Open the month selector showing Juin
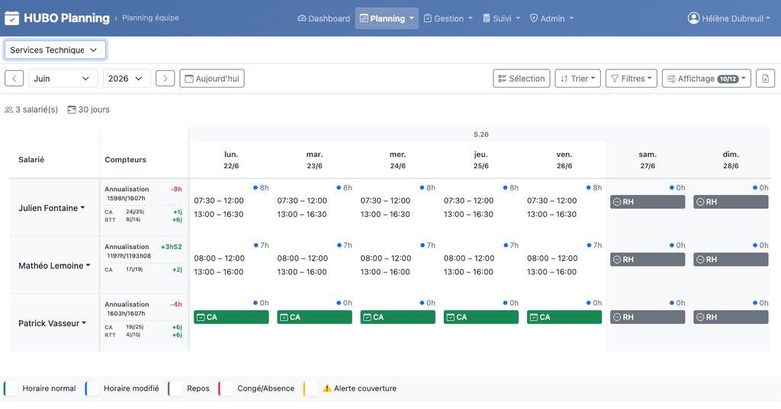This screenshot has width=781, height=409. click(x=63, y=78)
